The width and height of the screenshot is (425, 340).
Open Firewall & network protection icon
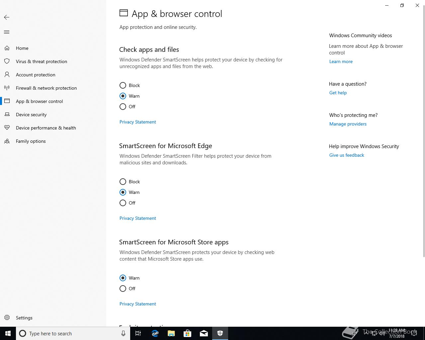coord(7,88)
